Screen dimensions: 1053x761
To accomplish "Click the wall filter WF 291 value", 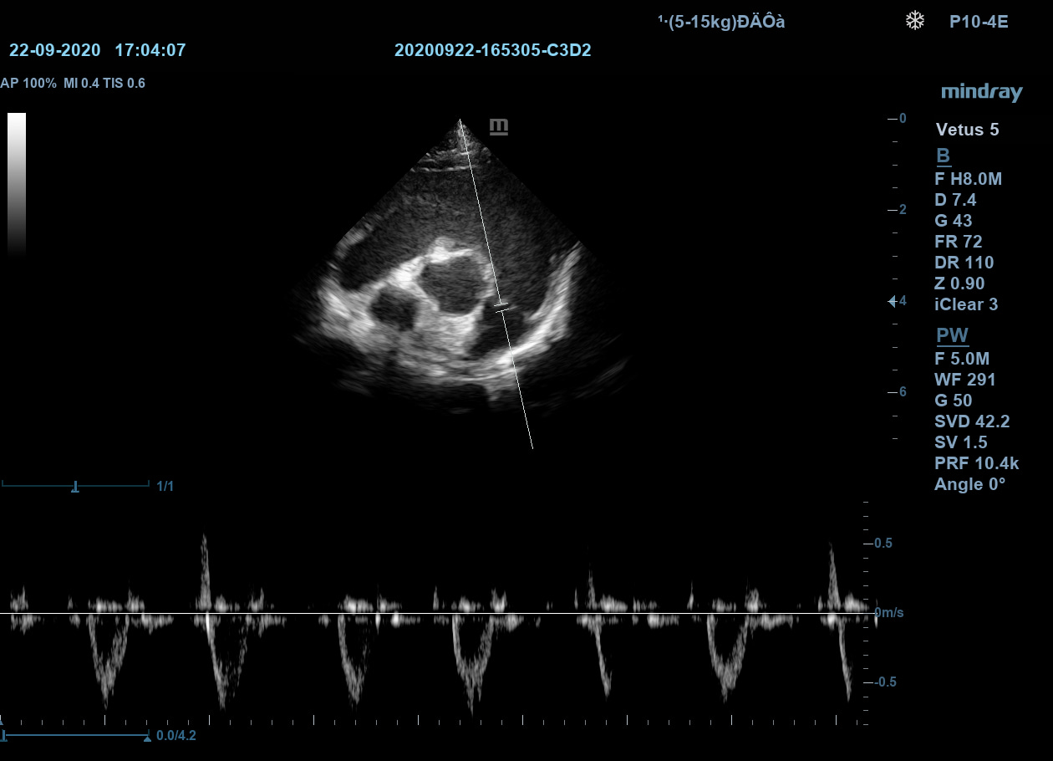I will [x=964, y=380].
